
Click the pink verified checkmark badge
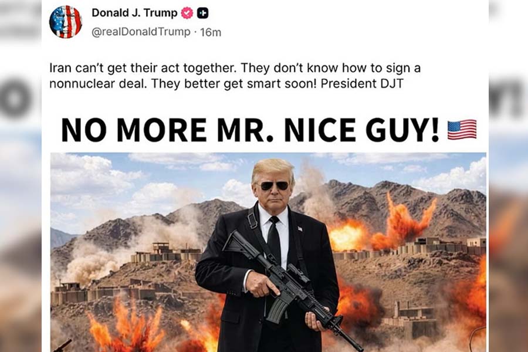pyautogui.click(x=187, y=13)
